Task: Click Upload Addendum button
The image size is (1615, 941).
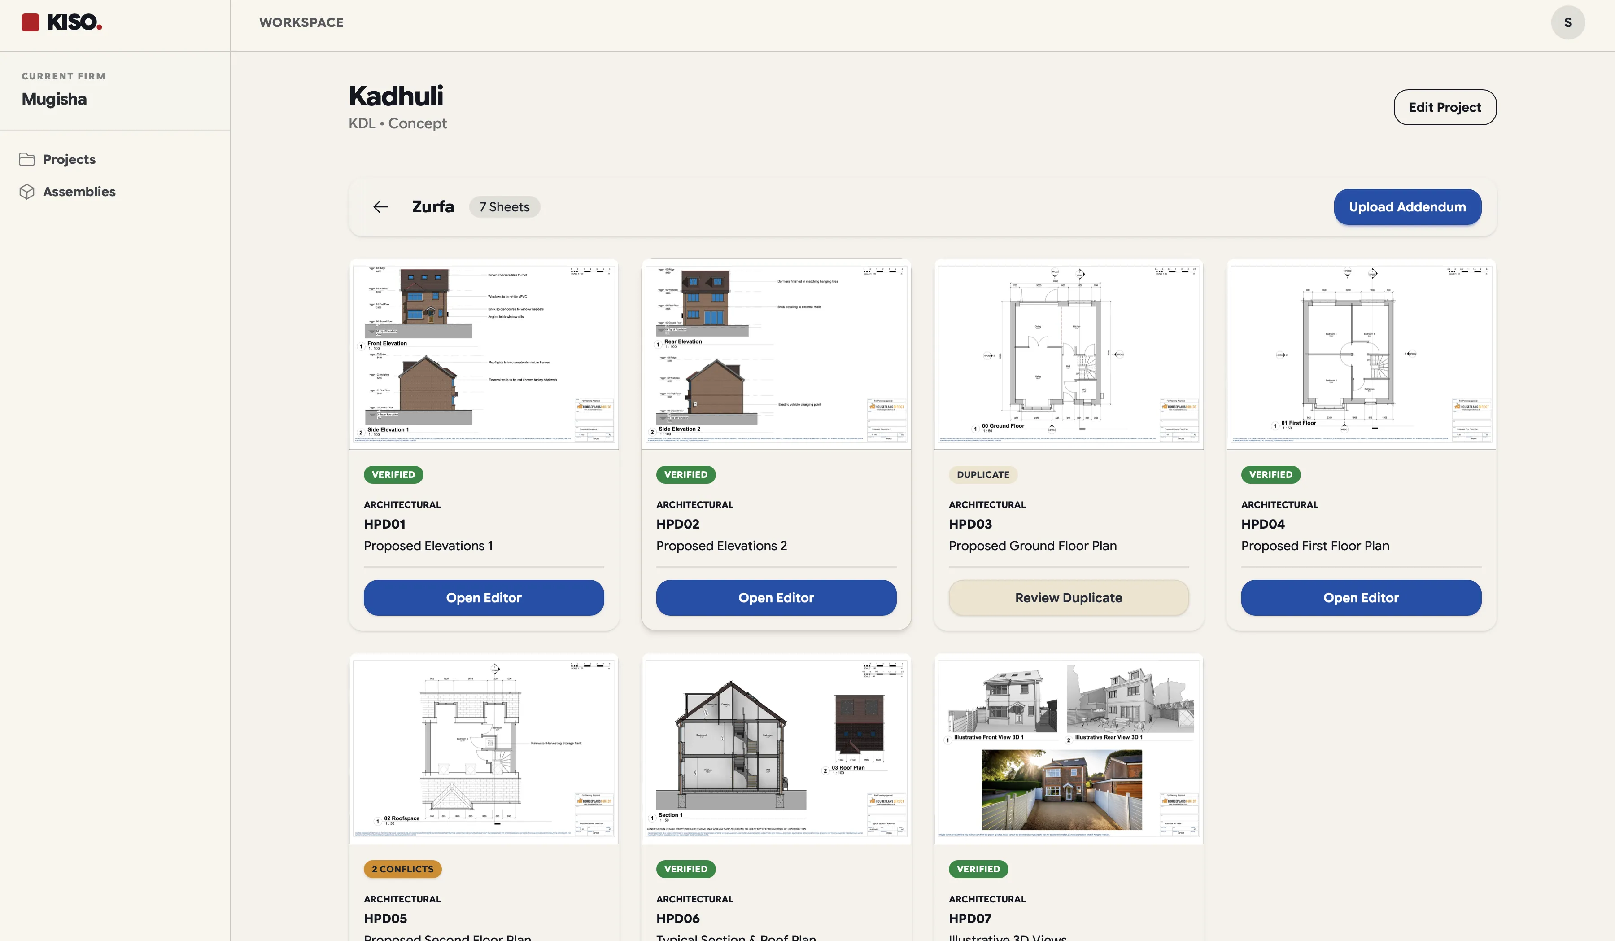Action: click(1407, 207)
